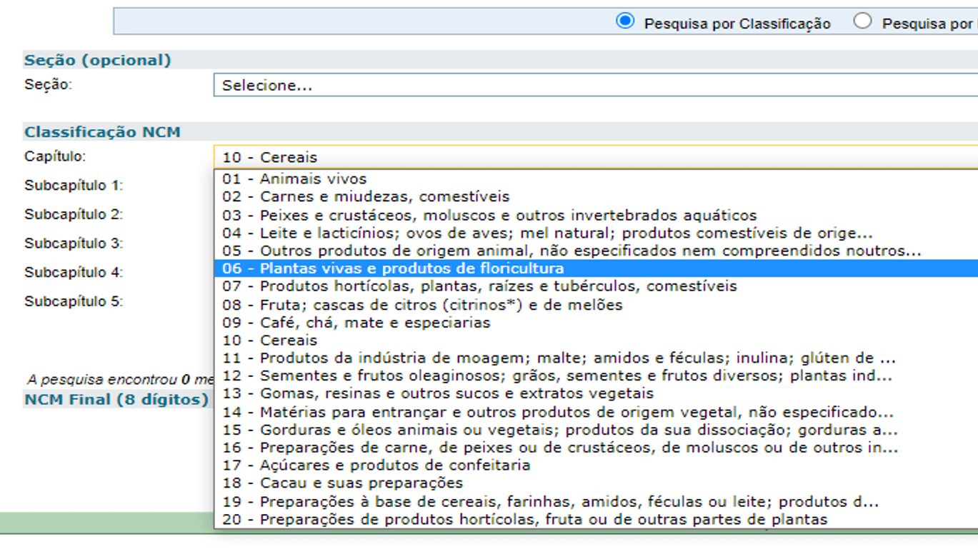This screenshot has width=978, height=549.
Task: Select option 01 - Animais vivos
Action: tap(429, 178)
